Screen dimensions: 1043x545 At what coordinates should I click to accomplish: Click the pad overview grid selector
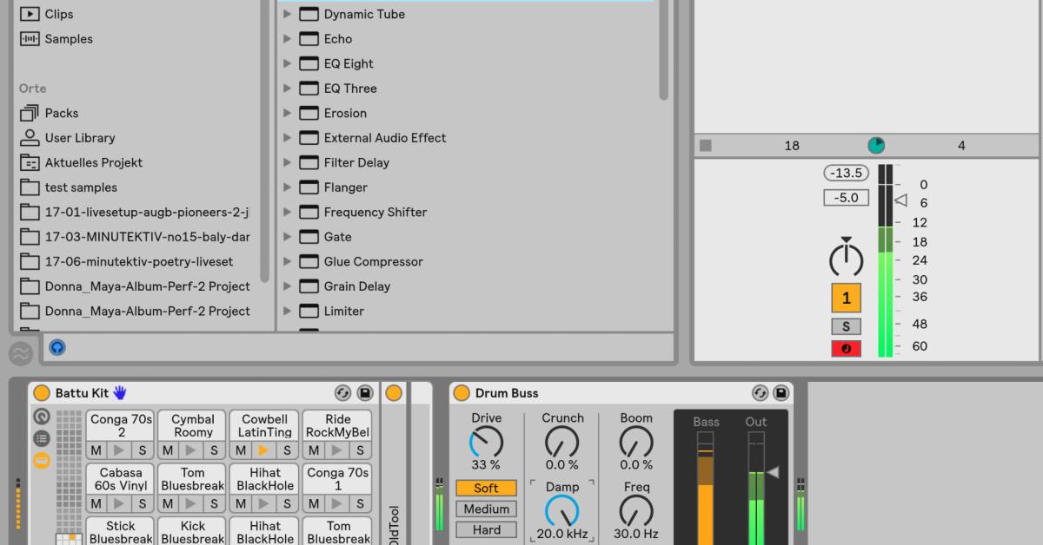(x=69, y=477)
